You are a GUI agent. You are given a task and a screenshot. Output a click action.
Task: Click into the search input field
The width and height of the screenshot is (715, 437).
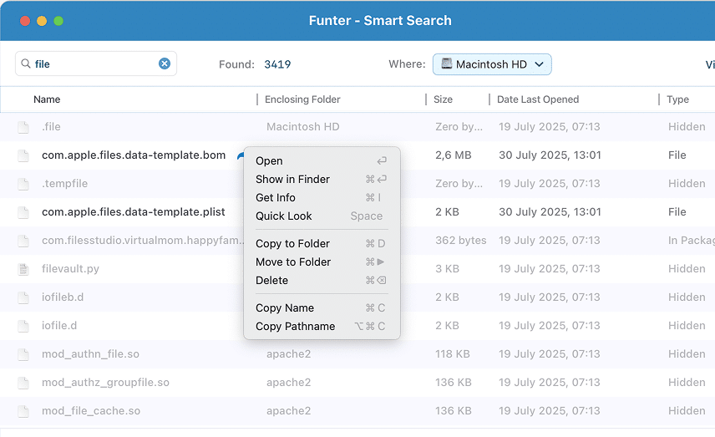click(x=96, y=64)
